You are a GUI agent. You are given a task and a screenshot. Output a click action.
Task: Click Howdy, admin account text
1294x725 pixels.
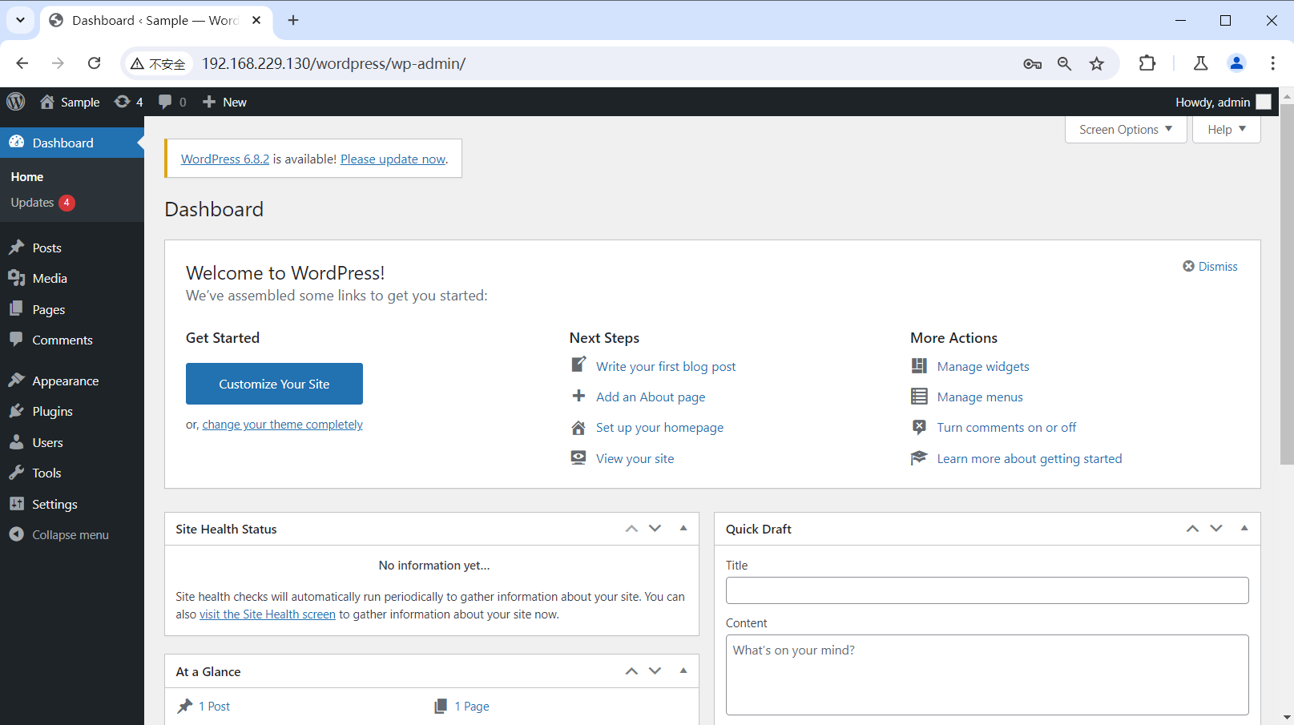click(x=1212, y=102)
